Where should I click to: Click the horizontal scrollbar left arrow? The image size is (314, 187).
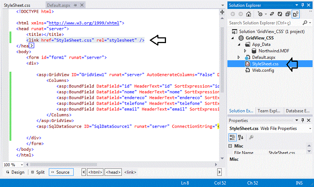click(x=27, y=165)
